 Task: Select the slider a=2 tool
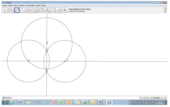click(58, 10)
